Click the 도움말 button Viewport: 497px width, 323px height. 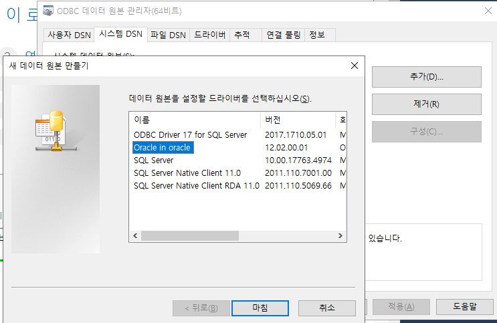[465, 306]
